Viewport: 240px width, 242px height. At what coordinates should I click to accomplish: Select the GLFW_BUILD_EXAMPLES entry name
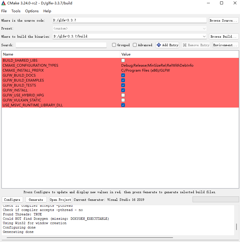tap(23, 80)
